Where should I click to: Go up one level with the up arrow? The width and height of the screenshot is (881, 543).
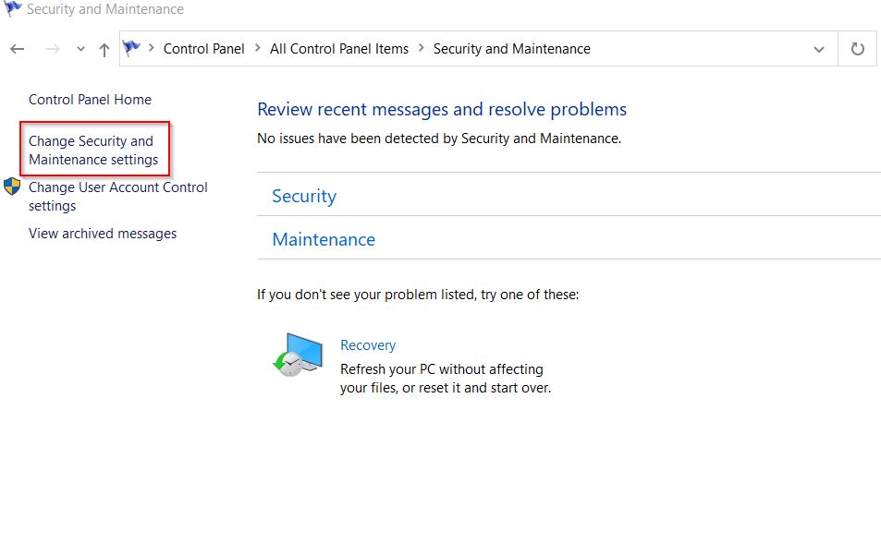[104, 50]
